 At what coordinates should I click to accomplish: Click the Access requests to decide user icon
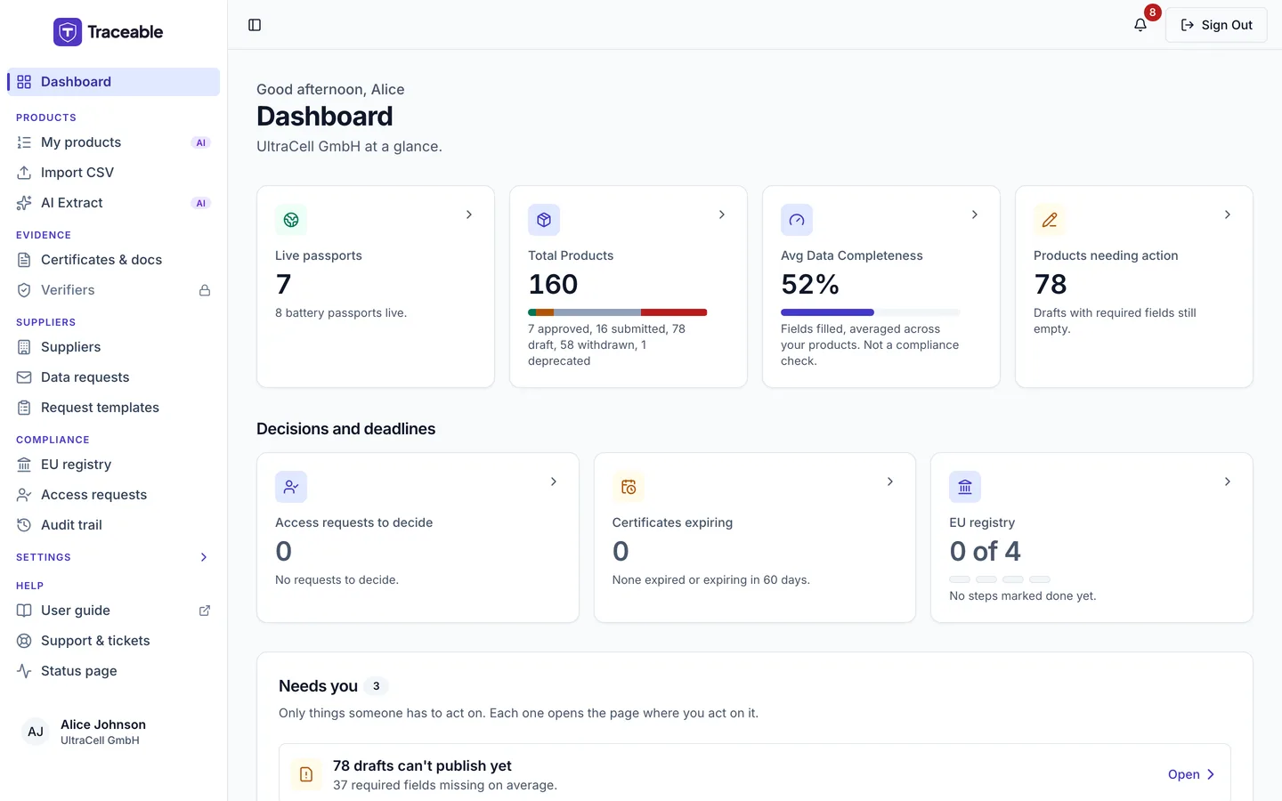291,487
